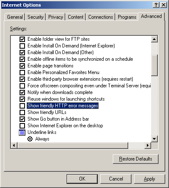Open the Connections tab
169x188 pixels.
(101, 17)
